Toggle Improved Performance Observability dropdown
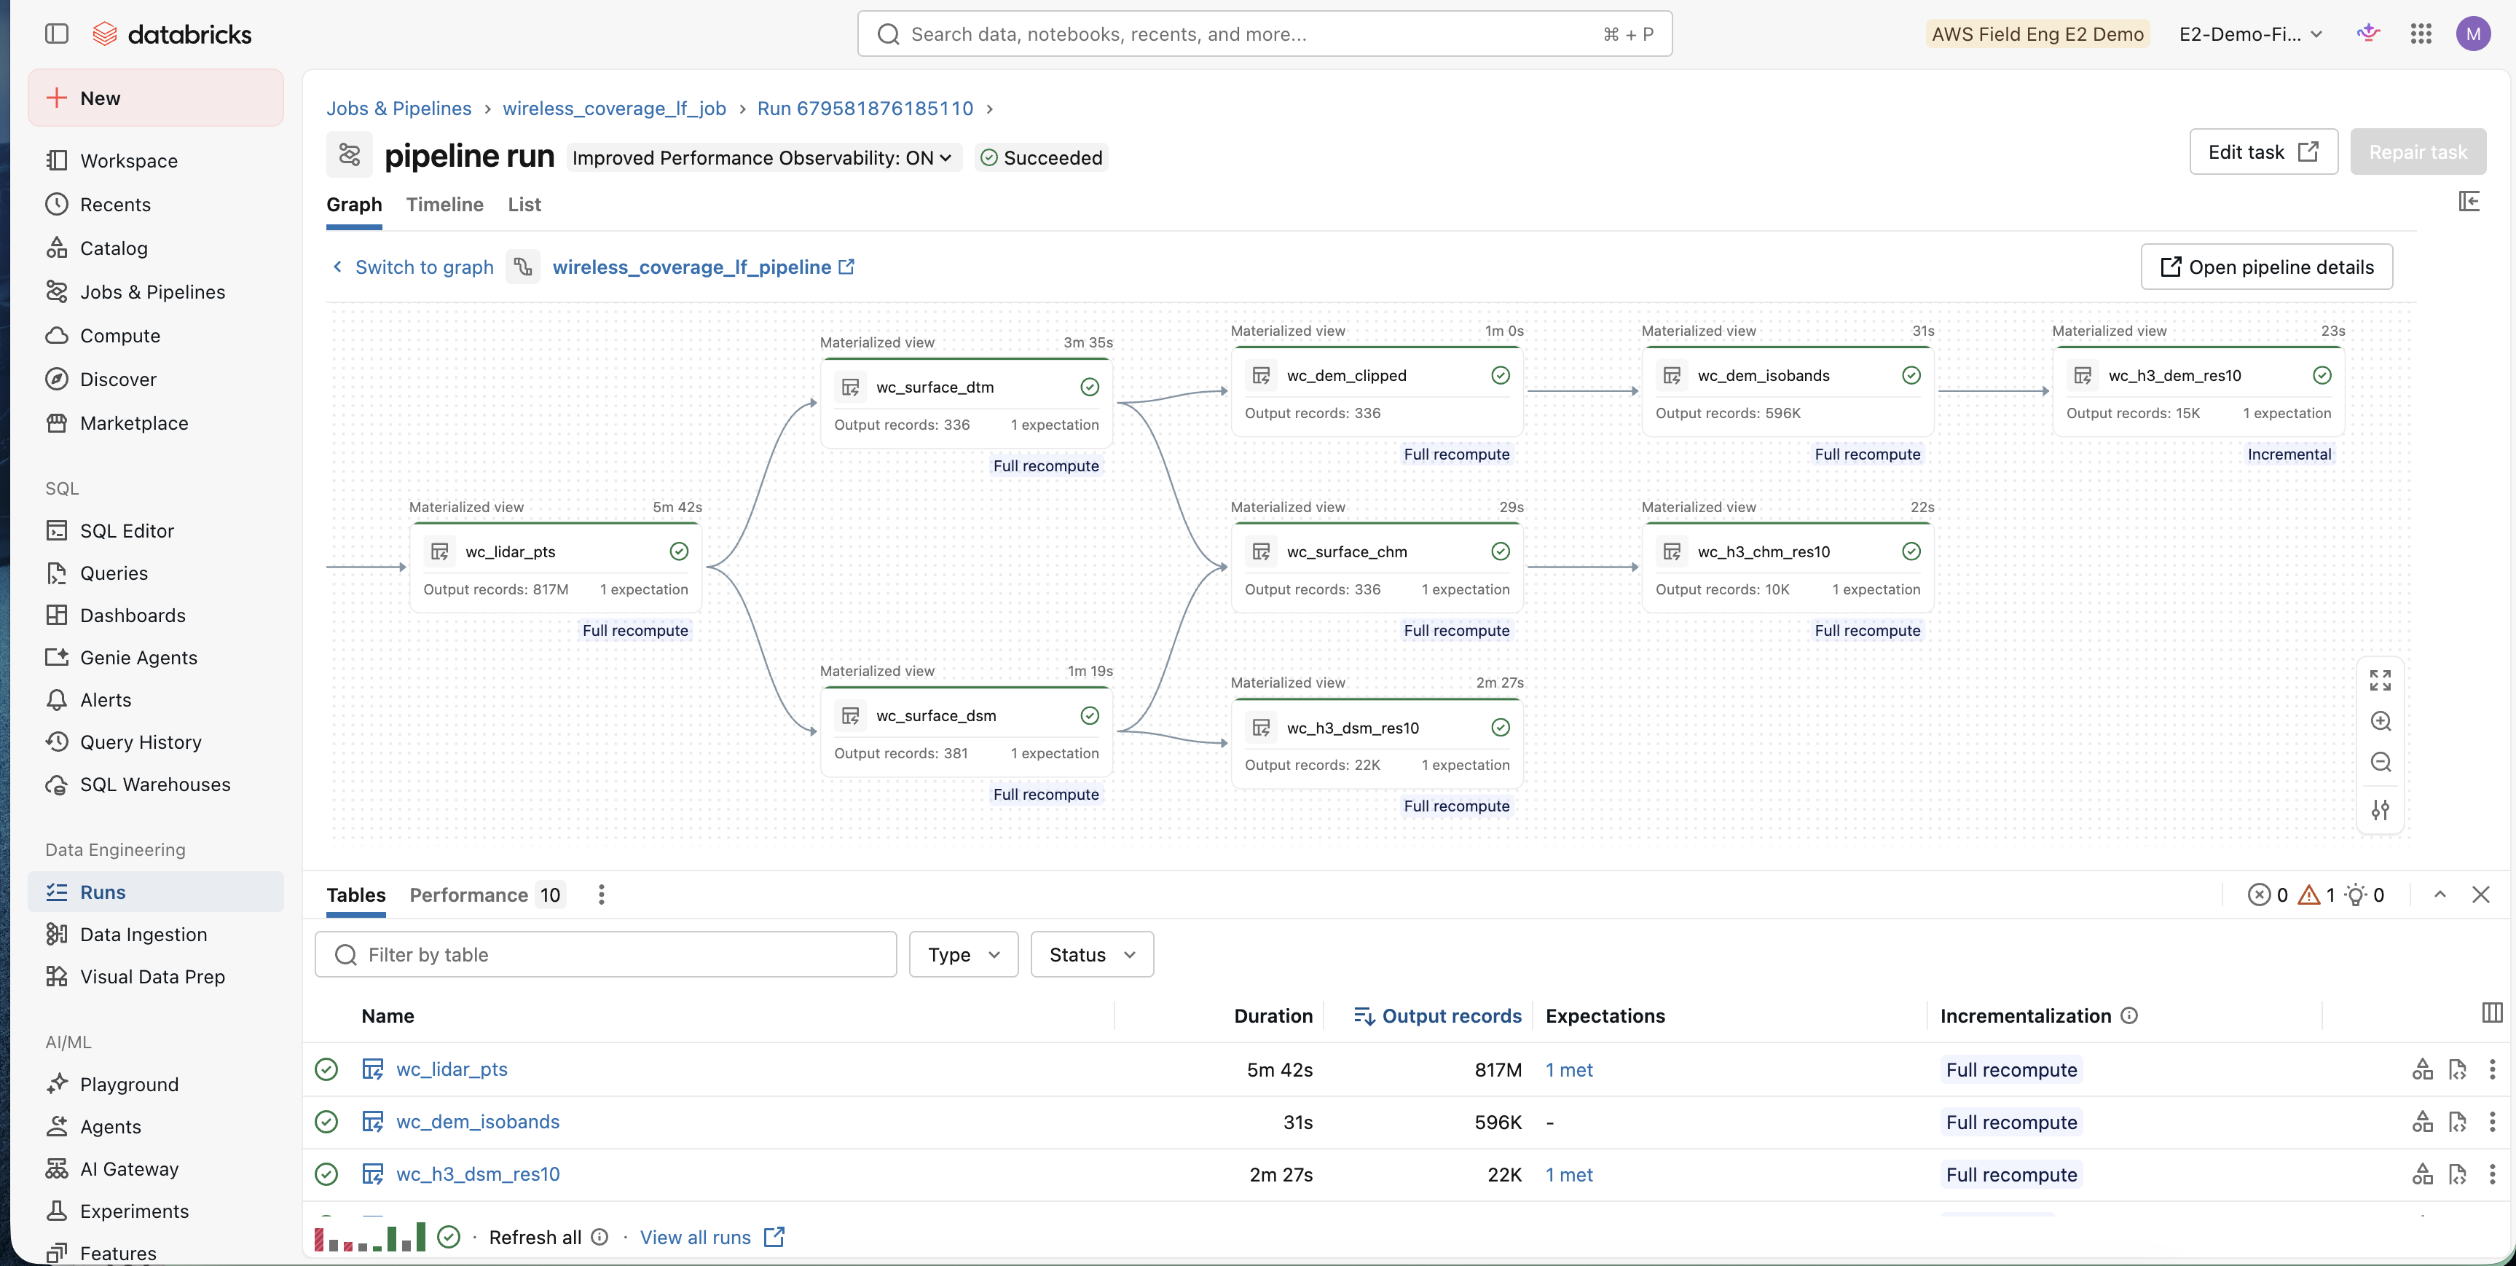Viewport: 2516px width, 1266px height. pos(763,157)
